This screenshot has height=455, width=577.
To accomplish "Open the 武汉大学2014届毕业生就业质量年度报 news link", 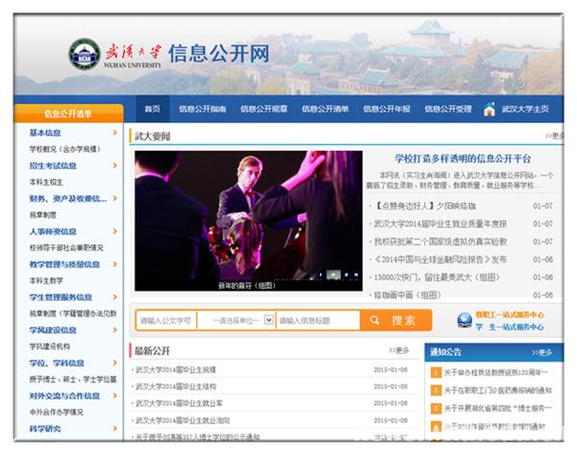I will [x=440, y=223].
